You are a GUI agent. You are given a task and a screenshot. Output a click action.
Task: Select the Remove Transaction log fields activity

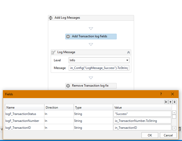tap(91, 86)
